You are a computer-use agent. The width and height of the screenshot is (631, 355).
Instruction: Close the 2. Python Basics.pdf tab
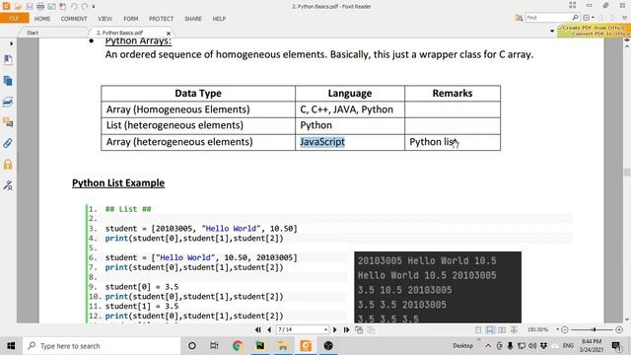[169, 33]
